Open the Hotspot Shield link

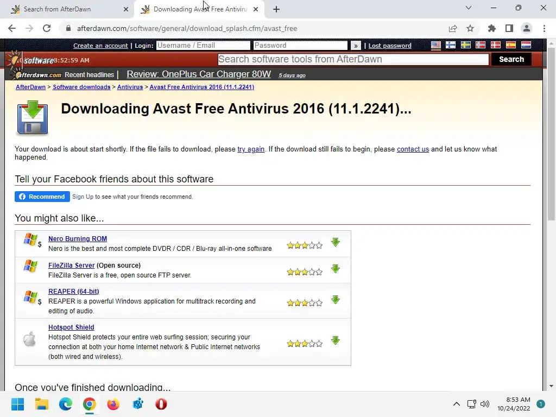coord(71,327)
